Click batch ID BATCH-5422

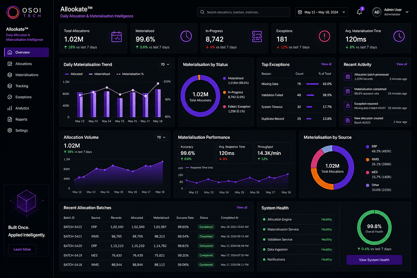73,227
